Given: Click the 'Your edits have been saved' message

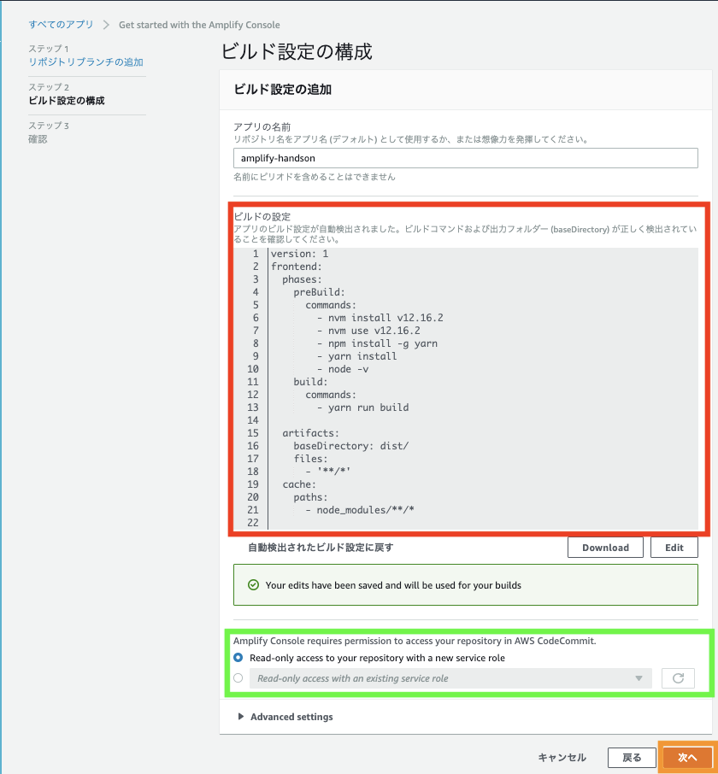Looking at the screenshot, I should coord(393,585).
